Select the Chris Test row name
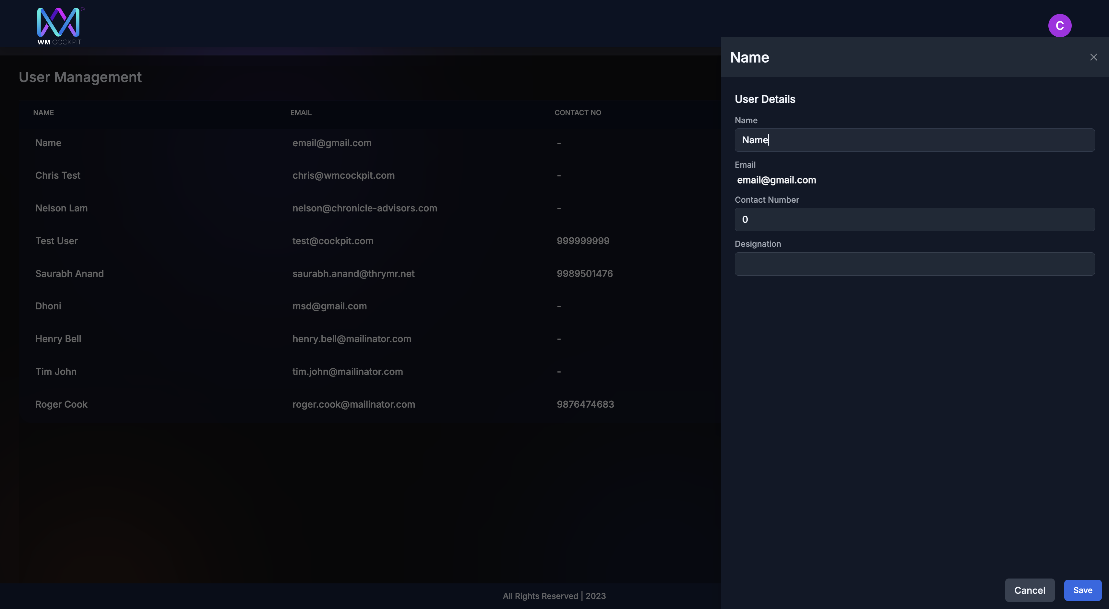Screen dimensions: 1109x609 (x=58, y=175)
